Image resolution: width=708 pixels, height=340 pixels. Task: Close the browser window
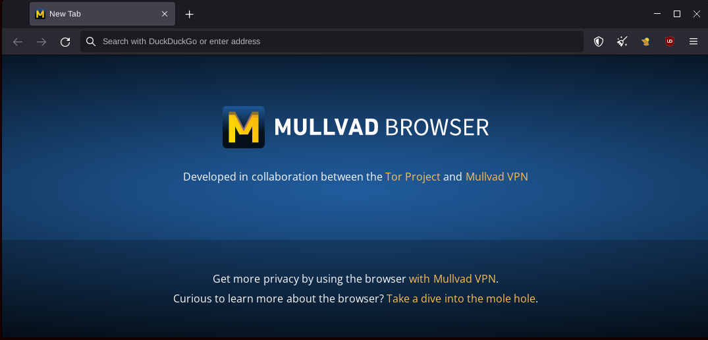click(697, 14)
